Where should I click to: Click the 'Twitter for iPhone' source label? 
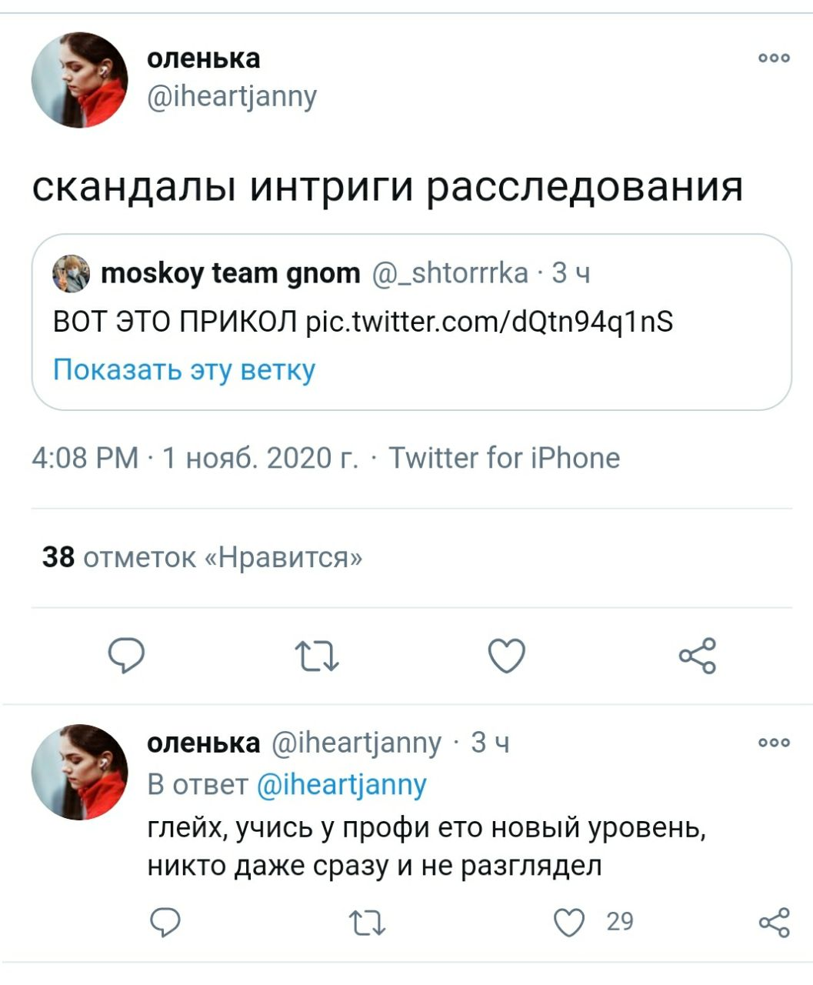pyautogui.click(x=504, y=458)
